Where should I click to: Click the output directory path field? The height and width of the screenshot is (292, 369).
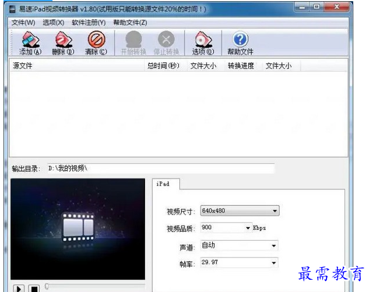tap(161, 168)
